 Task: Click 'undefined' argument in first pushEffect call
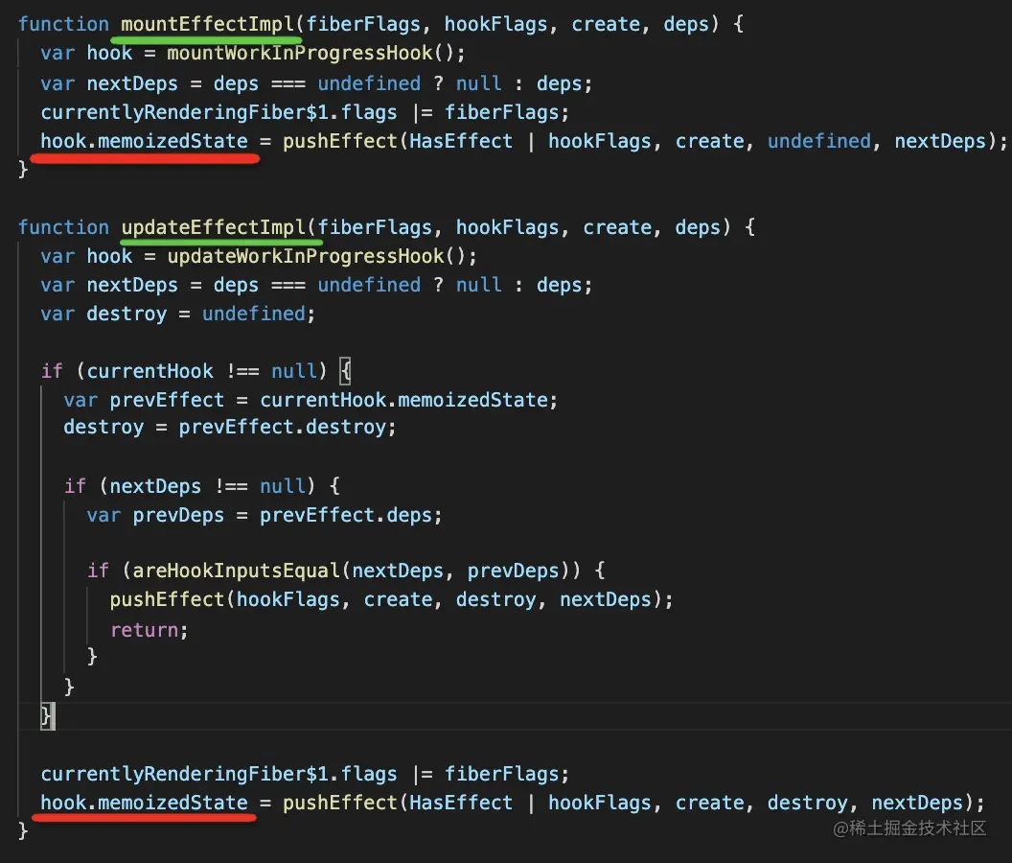pyautogui.click(x=819, y=142)
